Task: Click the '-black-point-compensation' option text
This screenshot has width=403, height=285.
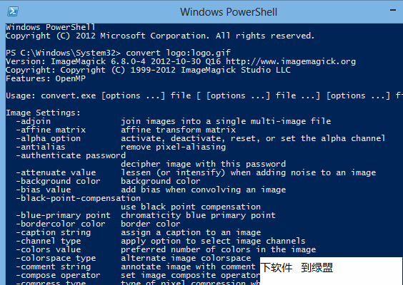Action: 79,198
